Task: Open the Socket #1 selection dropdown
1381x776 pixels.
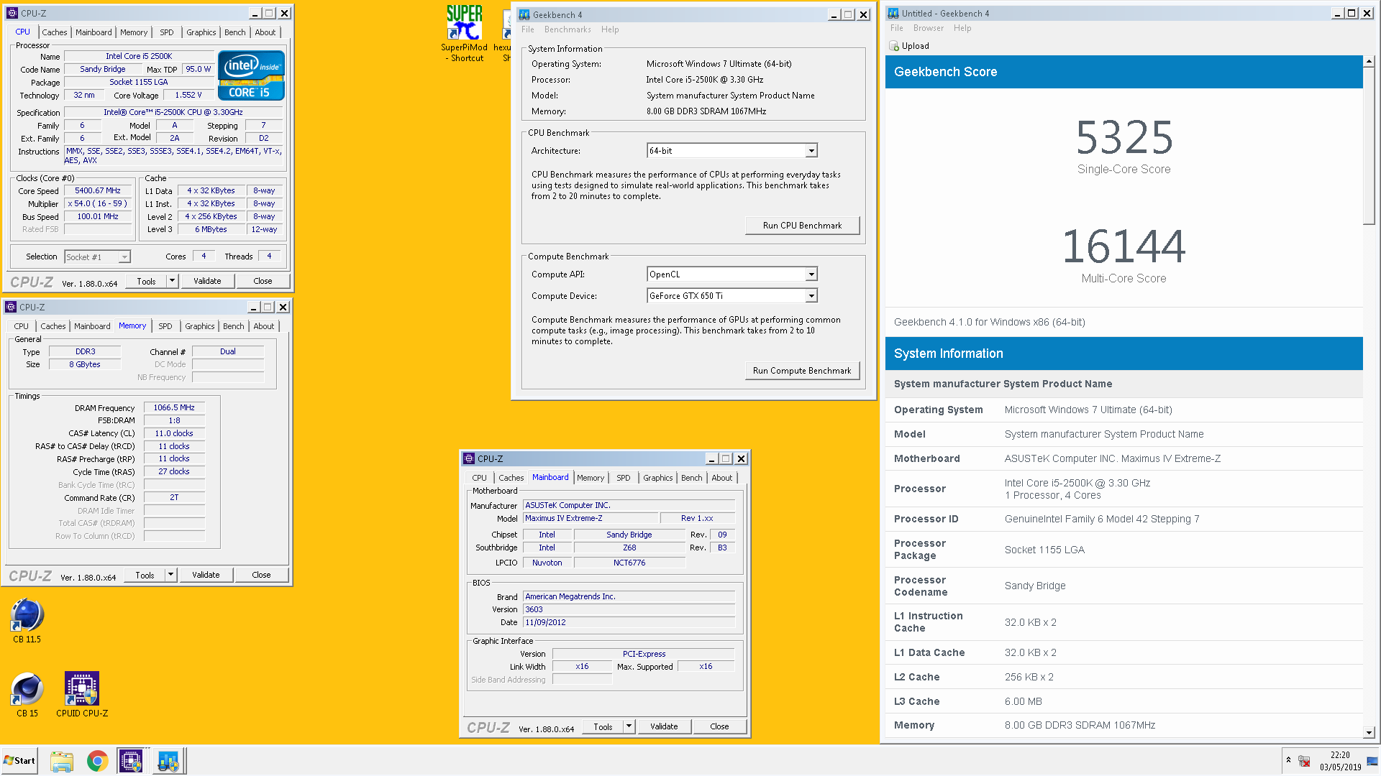Action: pos(124,257)
